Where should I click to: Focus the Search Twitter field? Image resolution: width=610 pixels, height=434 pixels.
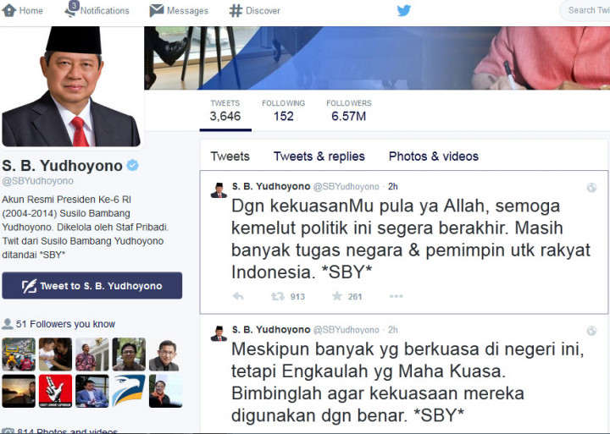pos(585,10)
